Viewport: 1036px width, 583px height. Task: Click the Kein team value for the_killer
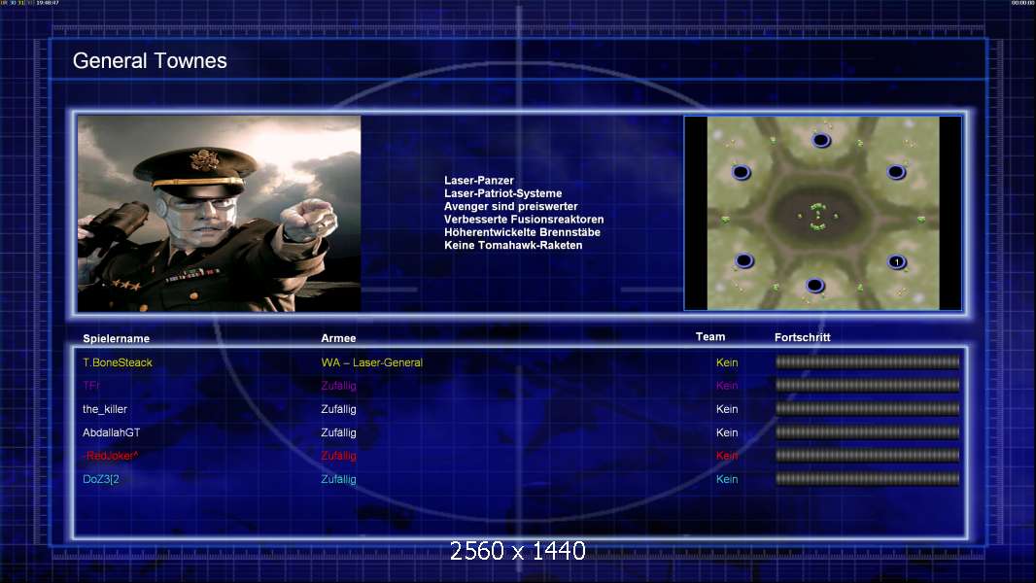click(x=727, y=409)
